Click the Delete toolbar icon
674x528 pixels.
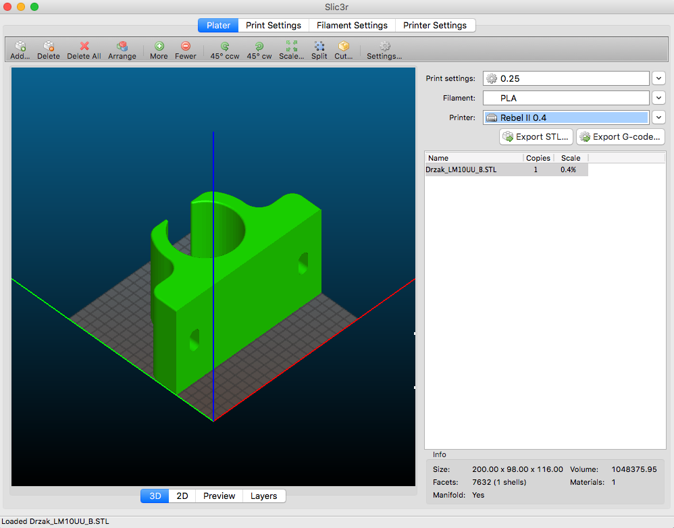pyautogui.click(x=49, y=47)
